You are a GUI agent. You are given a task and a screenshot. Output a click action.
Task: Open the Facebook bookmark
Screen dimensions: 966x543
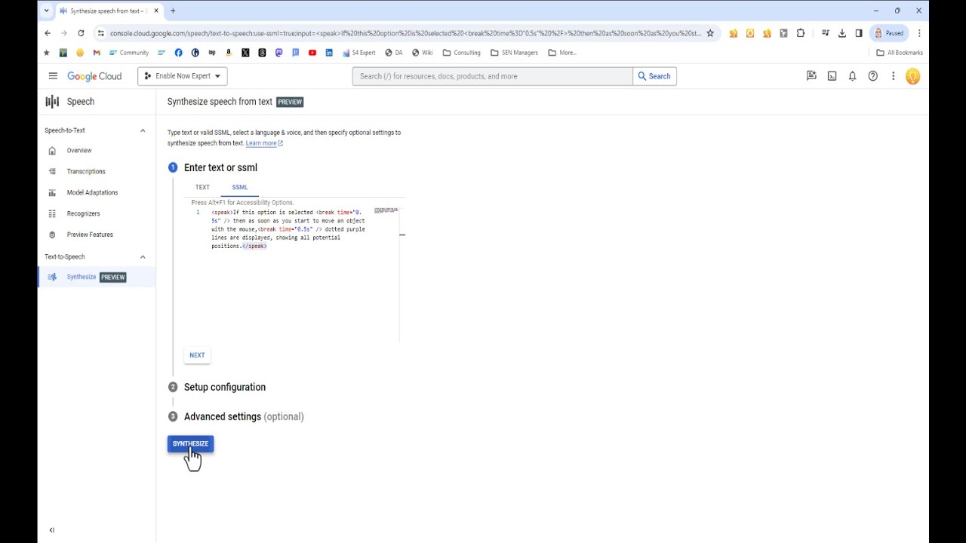pos(178,53)
